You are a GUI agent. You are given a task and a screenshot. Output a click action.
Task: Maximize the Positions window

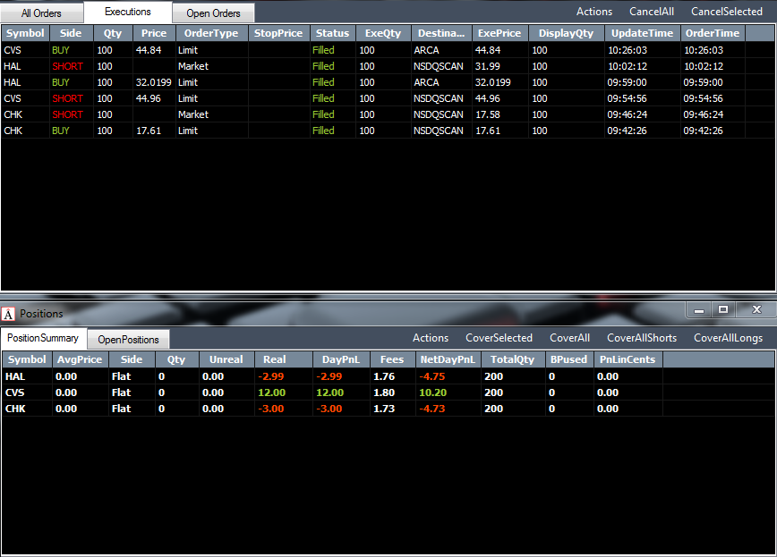click(x=723, y=310)
